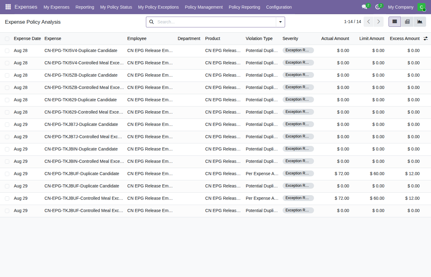Open optional columns settings icon
Screen dimensions: 431x277
(x=425, y=38)
